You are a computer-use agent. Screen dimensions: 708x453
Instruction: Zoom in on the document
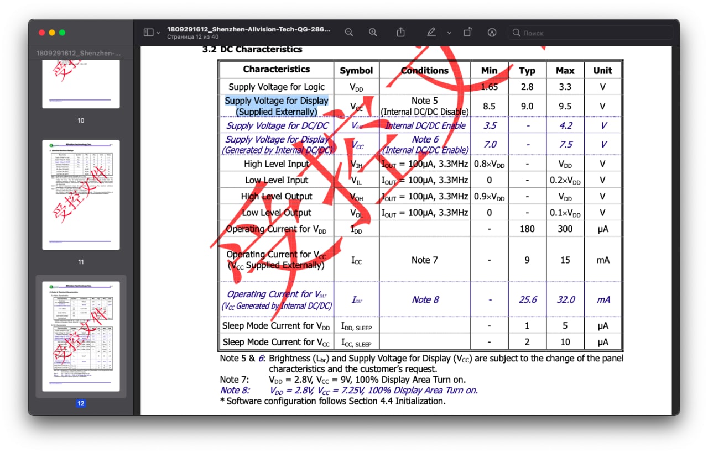point(373,33)
